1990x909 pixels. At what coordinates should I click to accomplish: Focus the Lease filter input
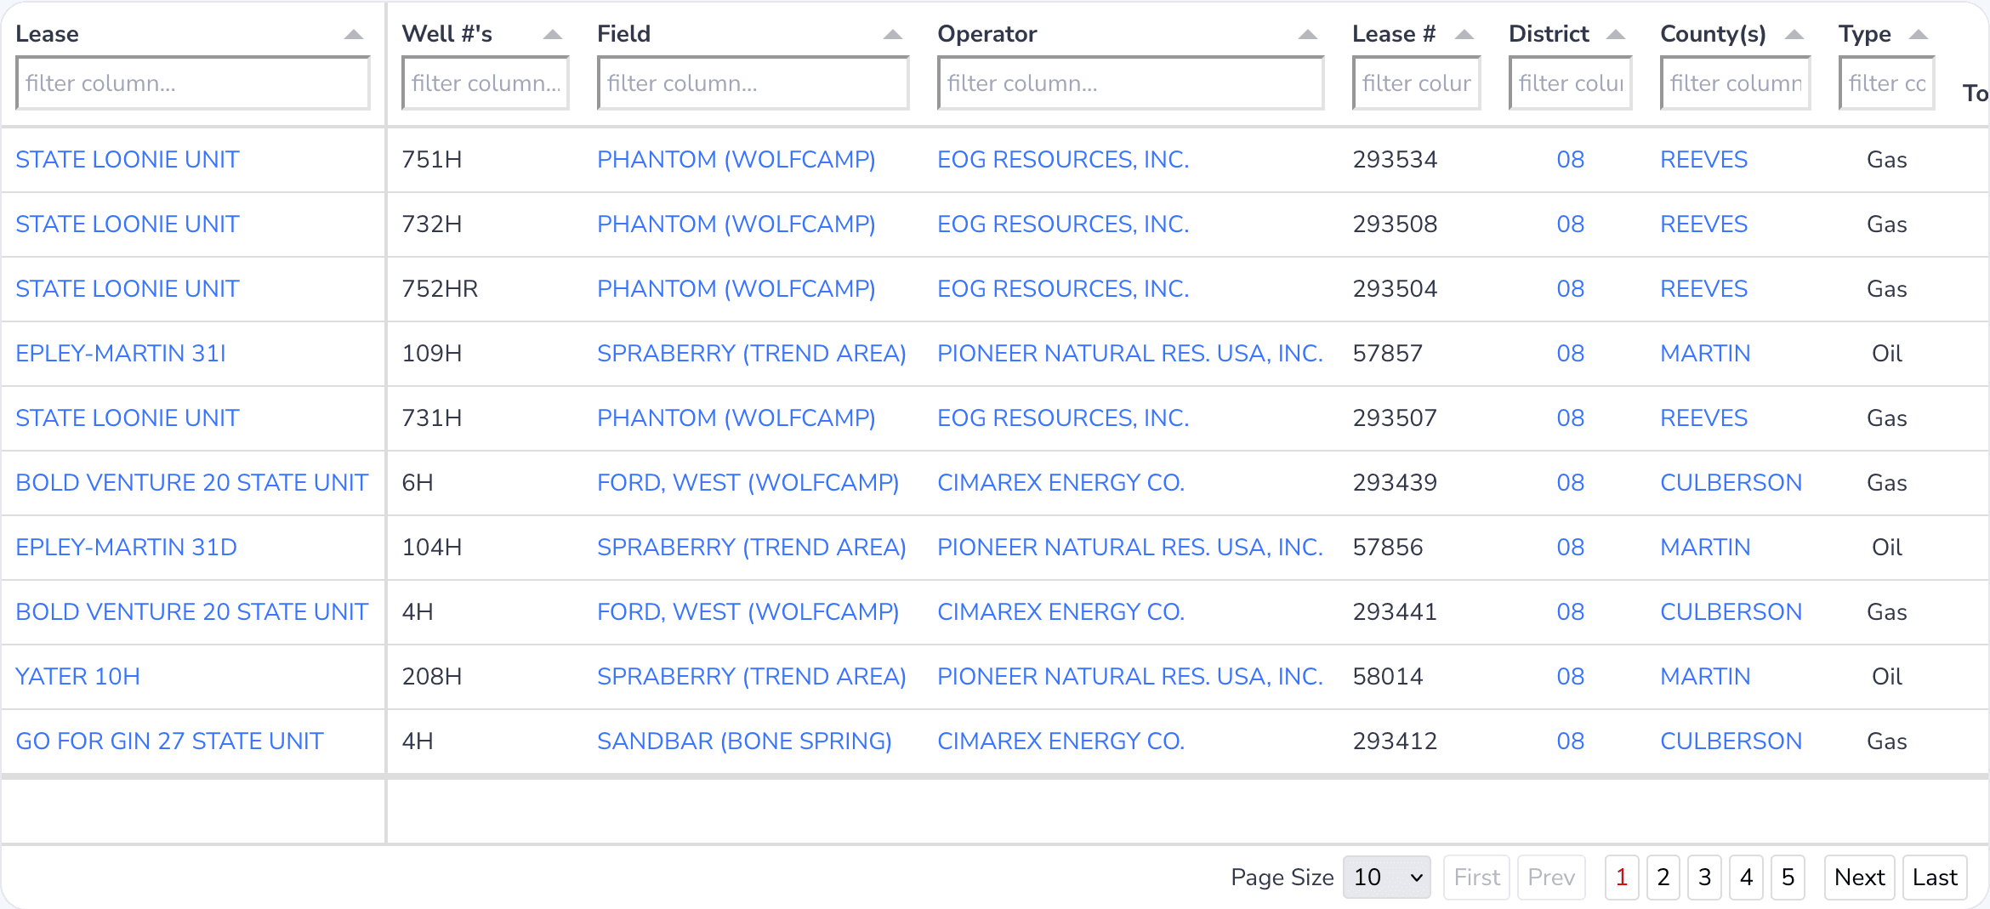(193, 83)
